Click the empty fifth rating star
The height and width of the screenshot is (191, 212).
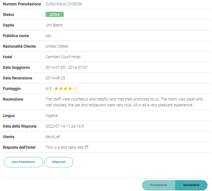coord(75,89)
